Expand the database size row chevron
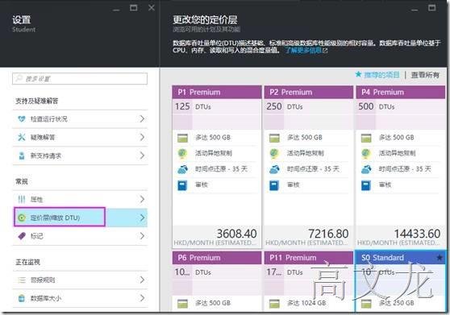The width and height of the screenshot is (450, 315). [x=142, y=298]
